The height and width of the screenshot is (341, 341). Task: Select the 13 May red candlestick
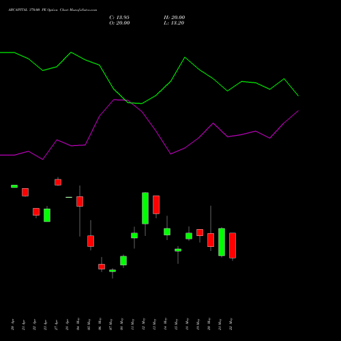pyautogui.click(x=156, y=205)
